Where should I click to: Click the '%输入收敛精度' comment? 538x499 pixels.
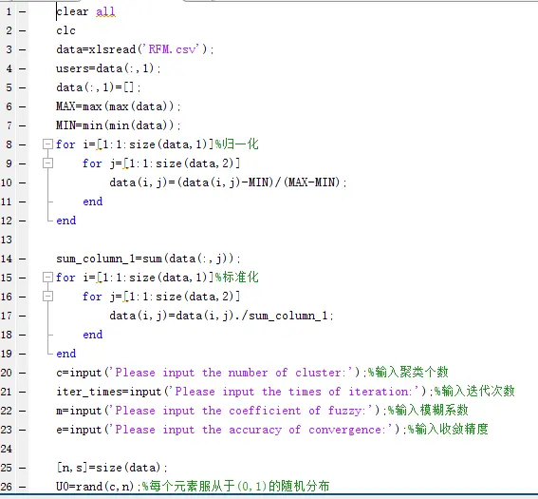point(448,430)
